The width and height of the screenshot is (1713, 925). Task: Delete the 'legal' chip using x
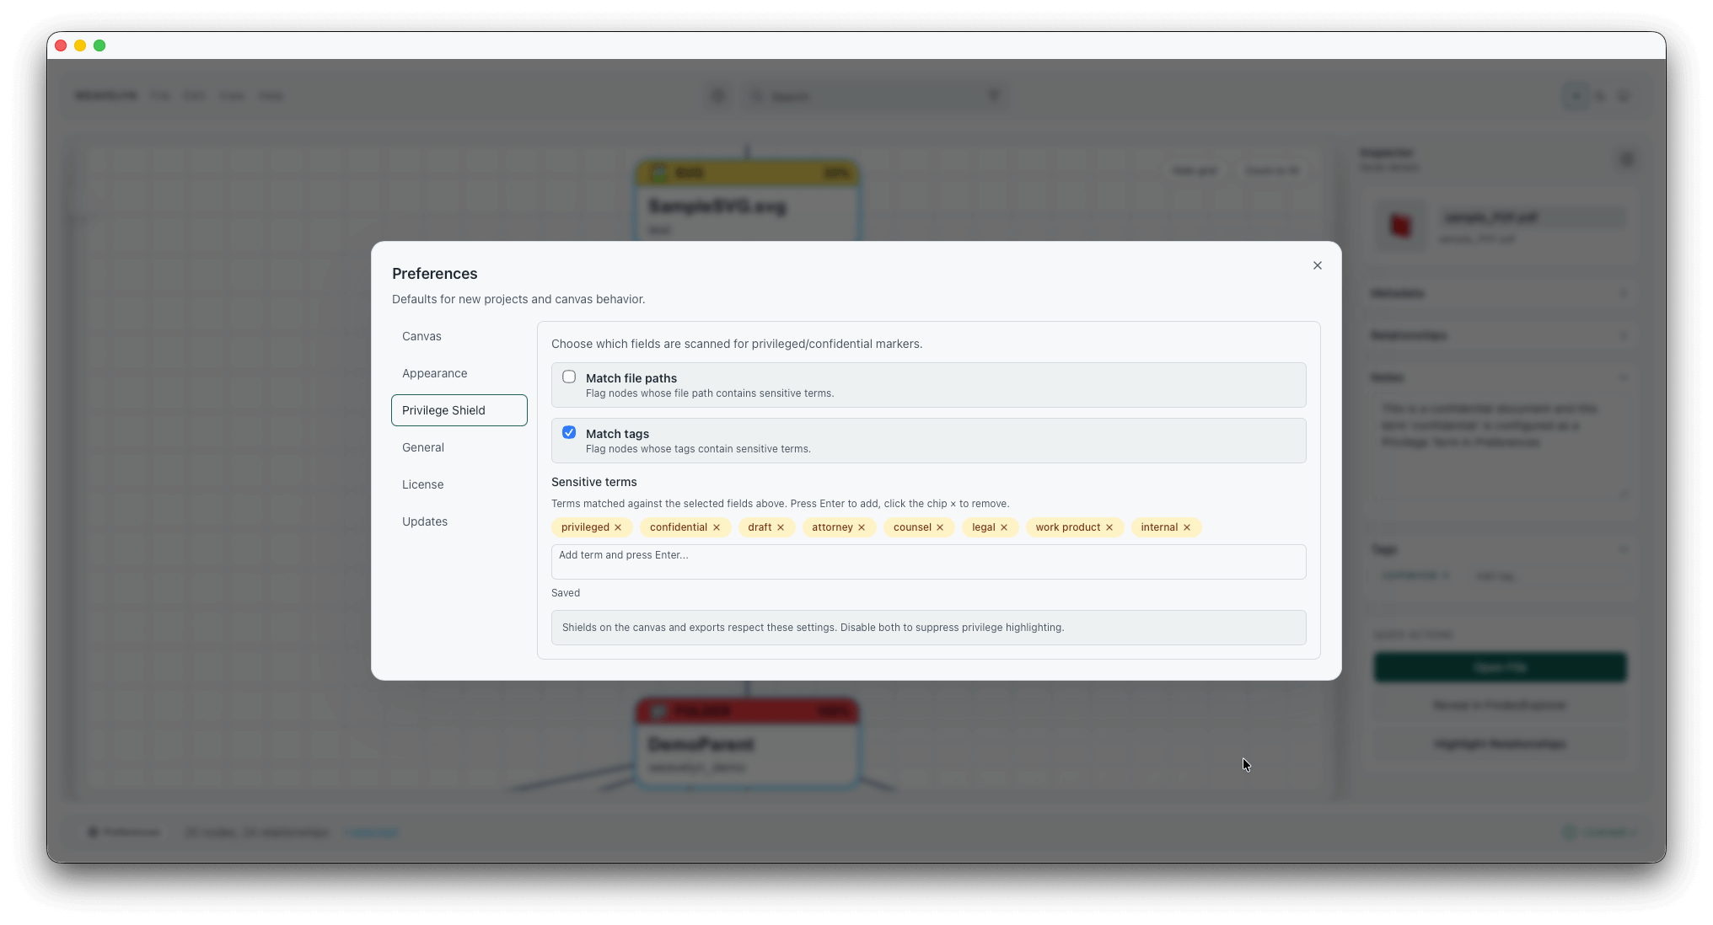coord(1004,527)
